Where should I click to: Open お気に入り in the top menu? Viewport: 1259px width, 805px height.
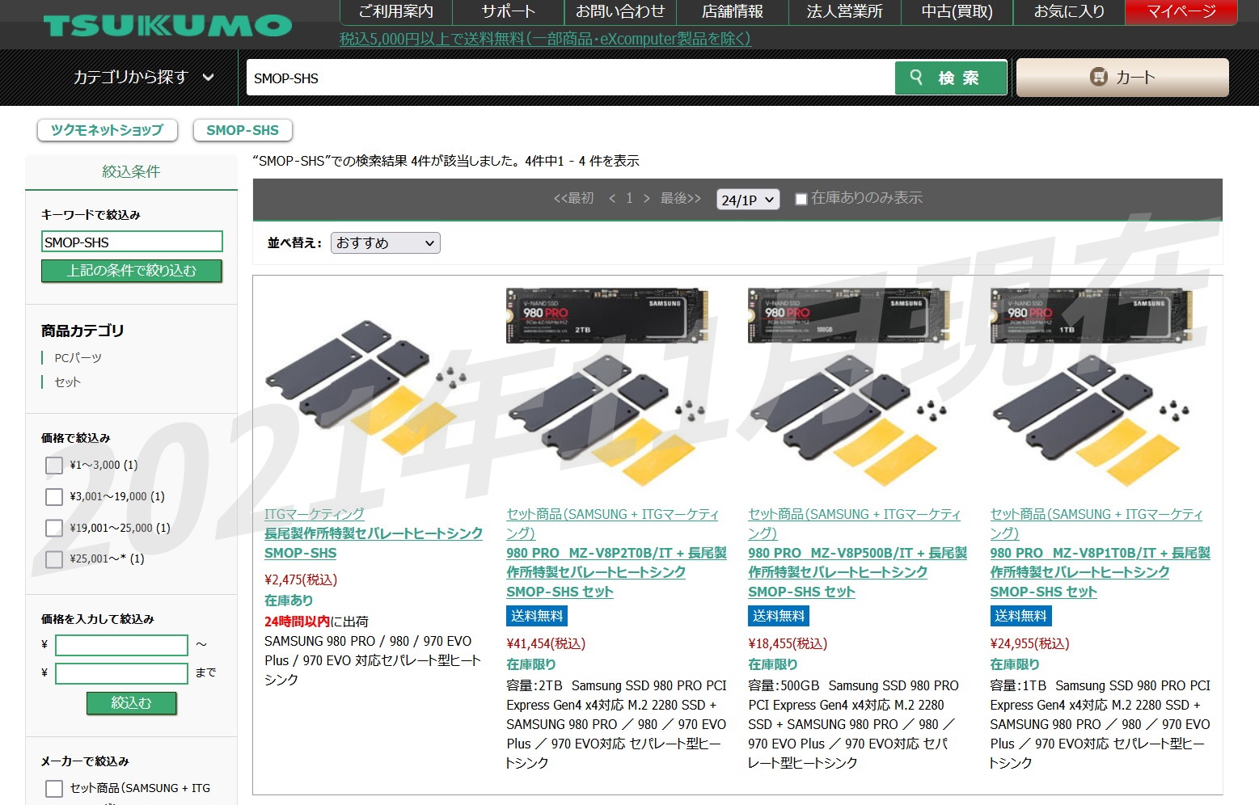click(1069, 11)
